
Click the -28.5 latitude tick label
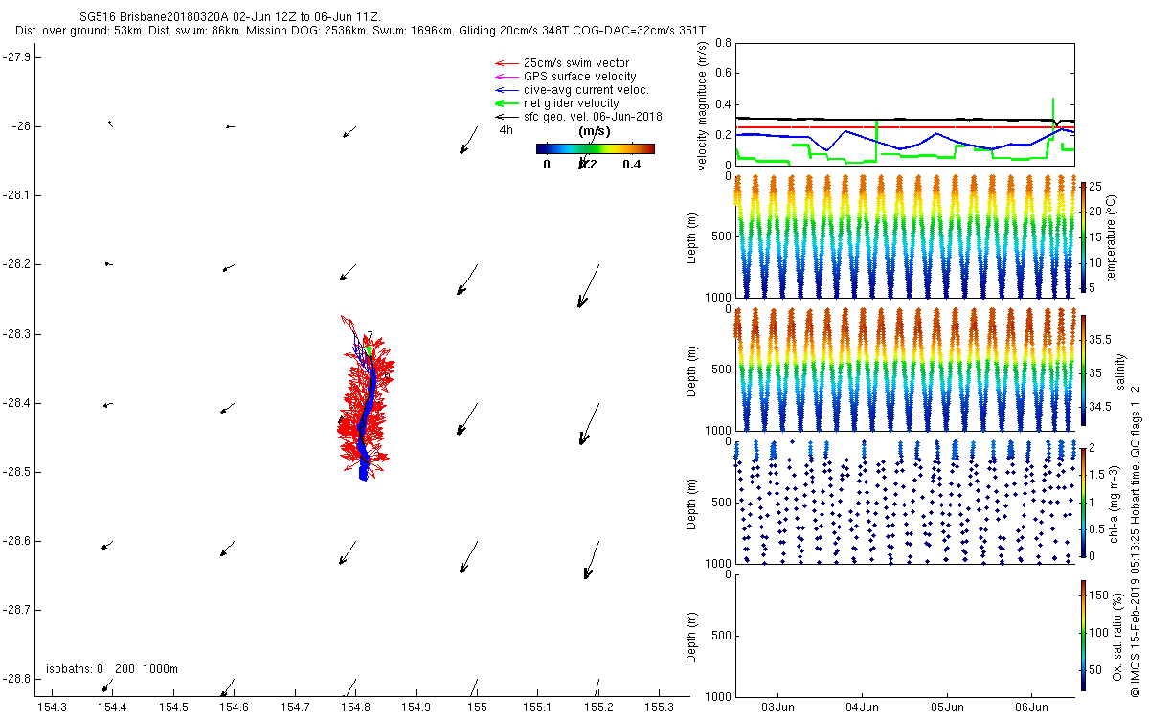(x=16, y=472)
